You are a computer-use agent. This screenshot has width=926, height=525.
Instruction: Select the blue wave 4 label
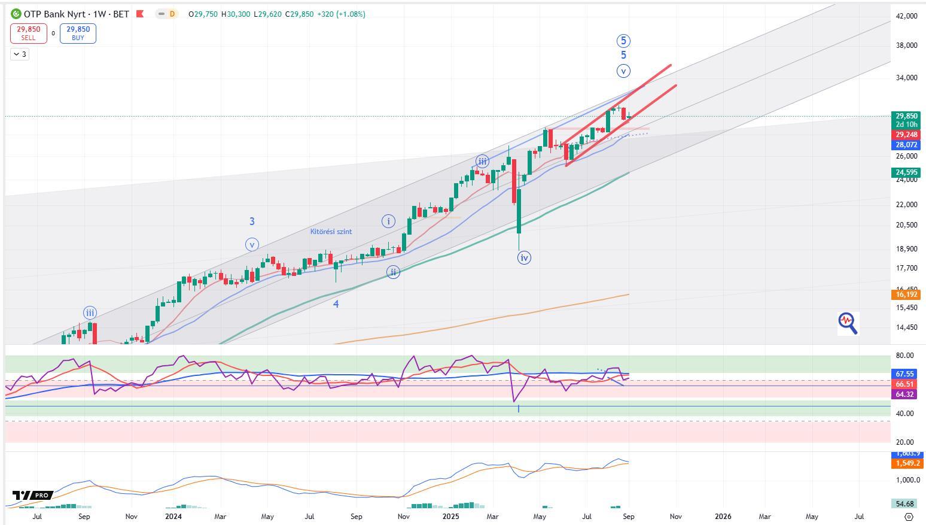pos(336,304)
